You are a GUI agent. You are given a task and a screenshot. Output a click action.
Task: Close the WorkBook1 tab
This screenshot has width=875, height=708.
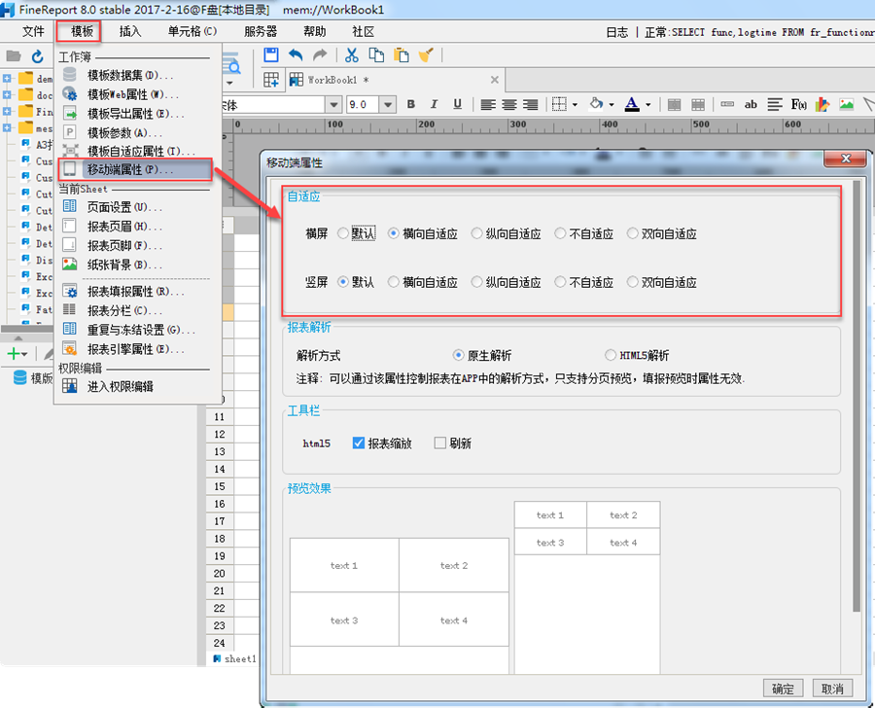(495, 80)
